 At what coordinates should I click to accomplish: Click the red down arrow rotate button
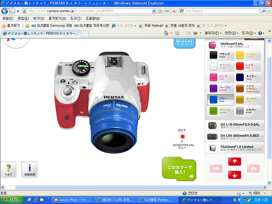click(235, 175)
